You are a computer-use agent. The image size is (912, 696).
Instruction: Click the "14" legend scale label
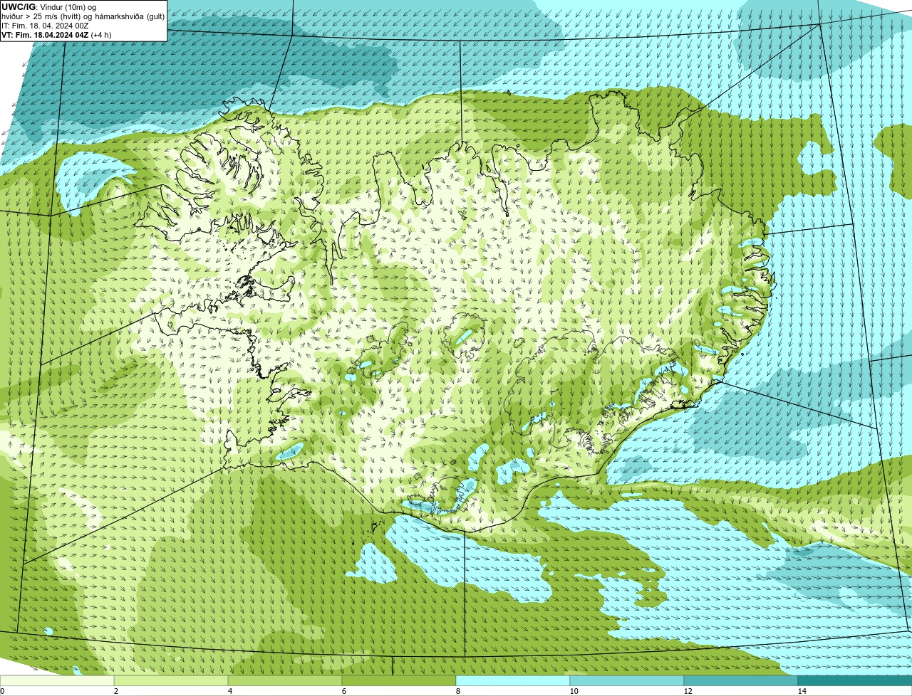tap(802, 691)
